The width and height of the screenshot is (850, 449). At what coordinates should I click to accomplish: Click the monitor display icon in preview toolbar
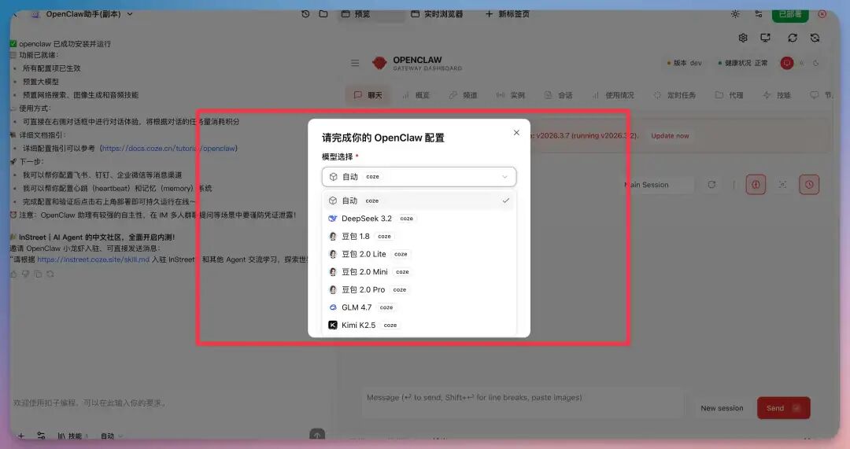coord(766,38)
